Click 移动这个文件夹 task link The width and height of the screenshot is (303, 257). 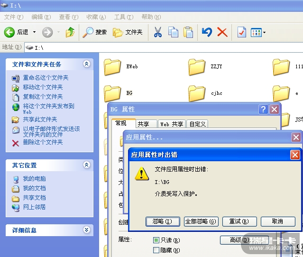coord(43,87)
